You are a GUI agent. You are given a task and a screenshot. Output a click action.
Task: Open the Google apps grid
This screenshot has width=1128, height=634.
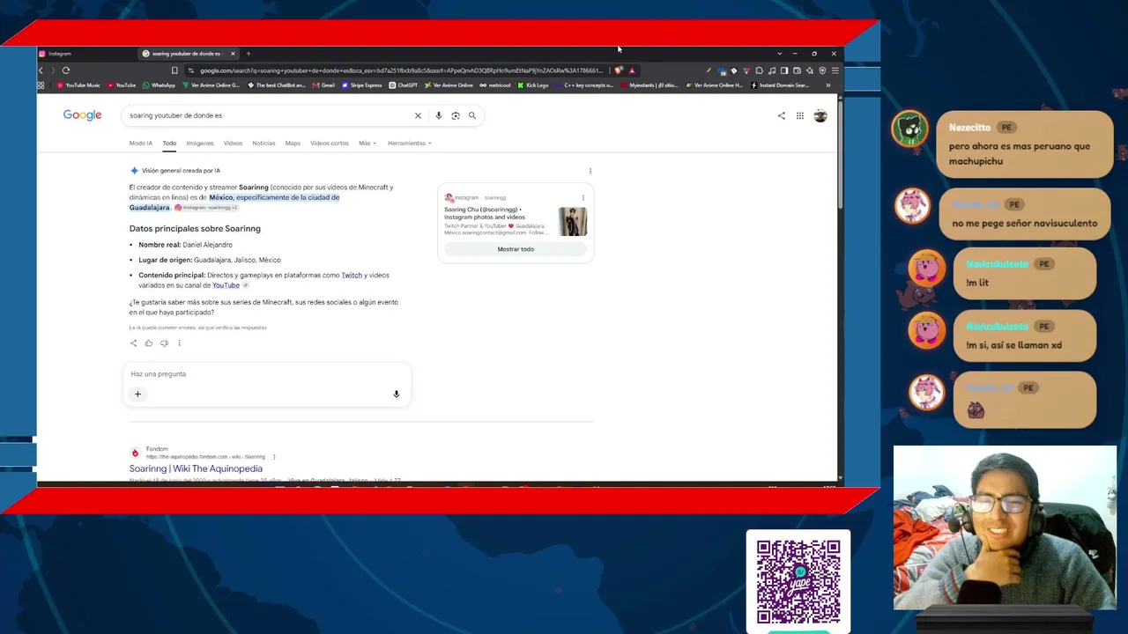(x=800, y=115)
